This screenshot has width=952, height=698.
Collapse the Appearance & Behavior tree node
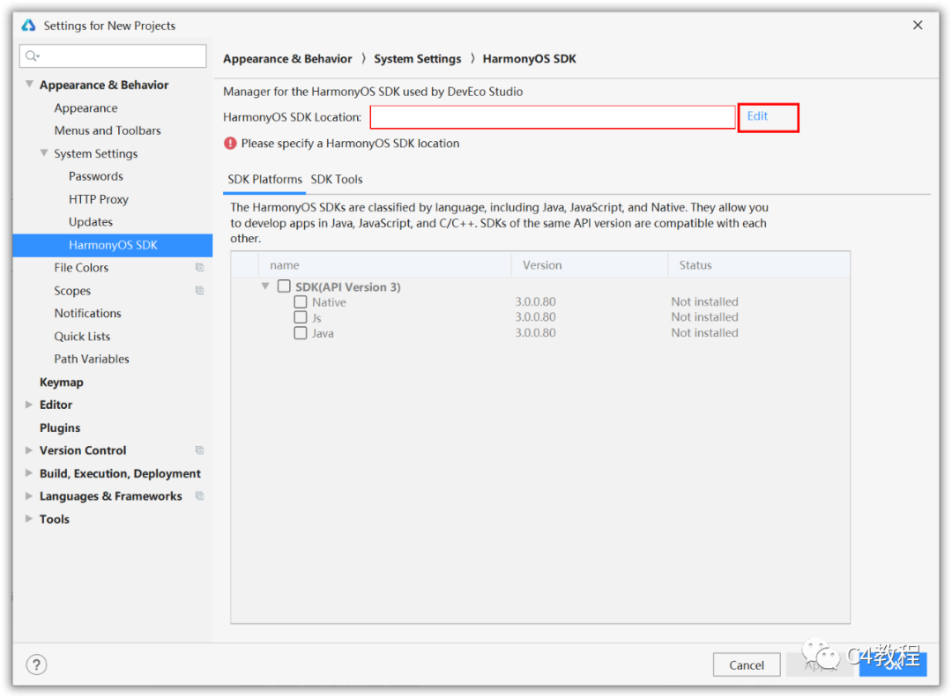(28, 85)
